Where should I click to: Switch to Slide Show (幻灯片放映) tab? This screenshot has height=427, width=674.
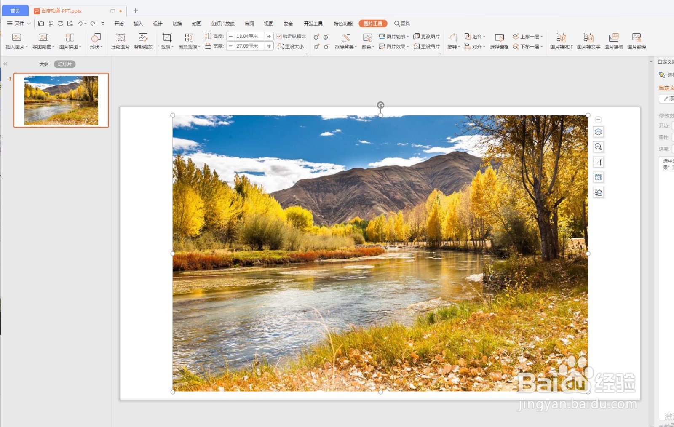223,24
